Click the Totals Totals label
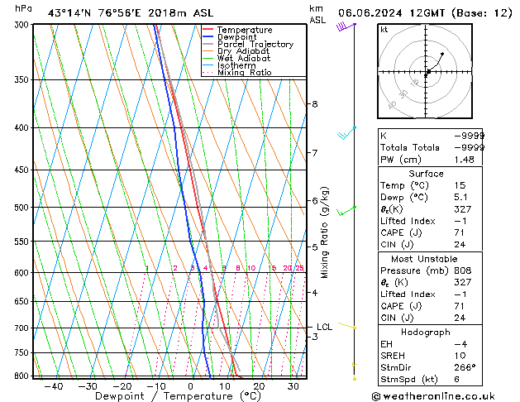This screenshot has height=402, width=520. (x=410, y=147)
